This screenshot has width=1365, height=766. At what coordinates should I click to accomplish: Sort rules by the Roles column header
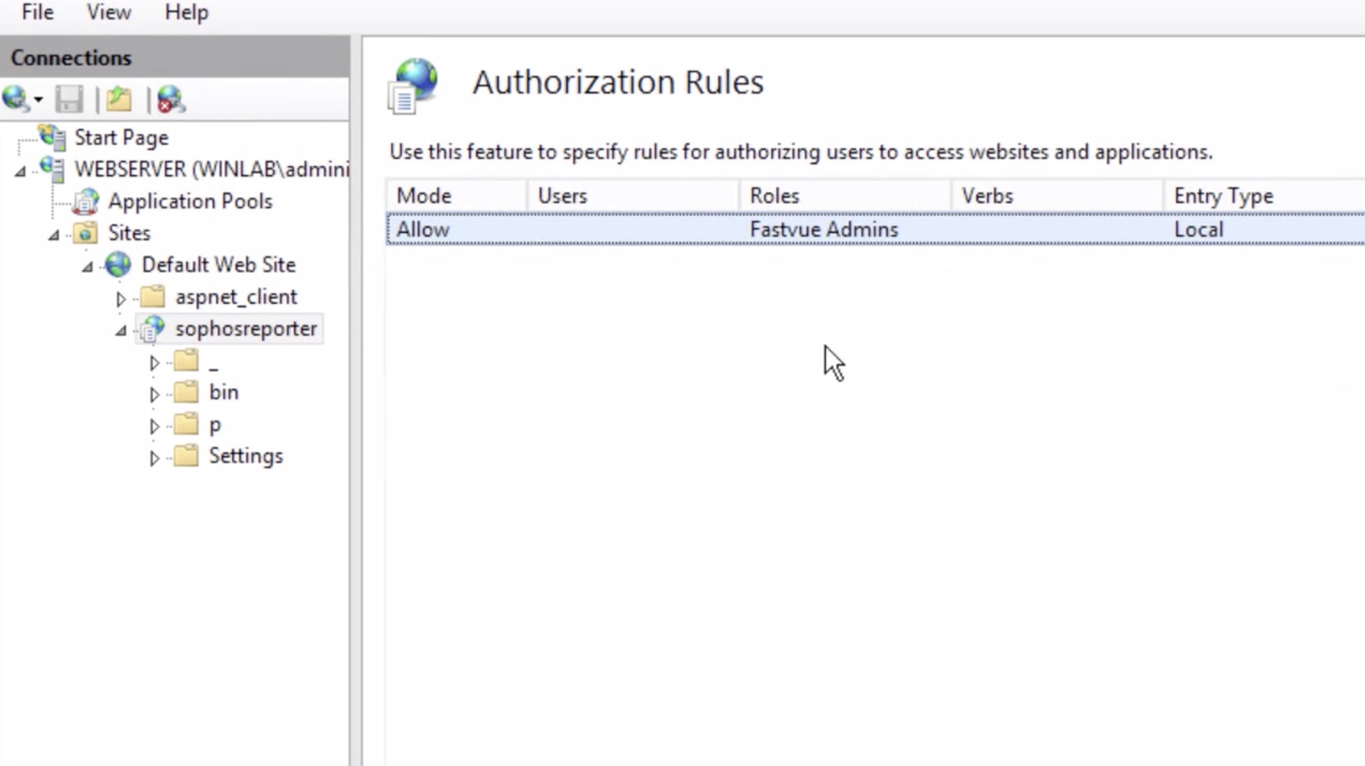coord(773,195)
